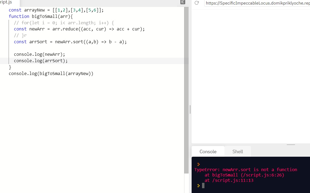Click the handle between preview and console panes
The image size is (310, 193).
[x=291, y=145]
